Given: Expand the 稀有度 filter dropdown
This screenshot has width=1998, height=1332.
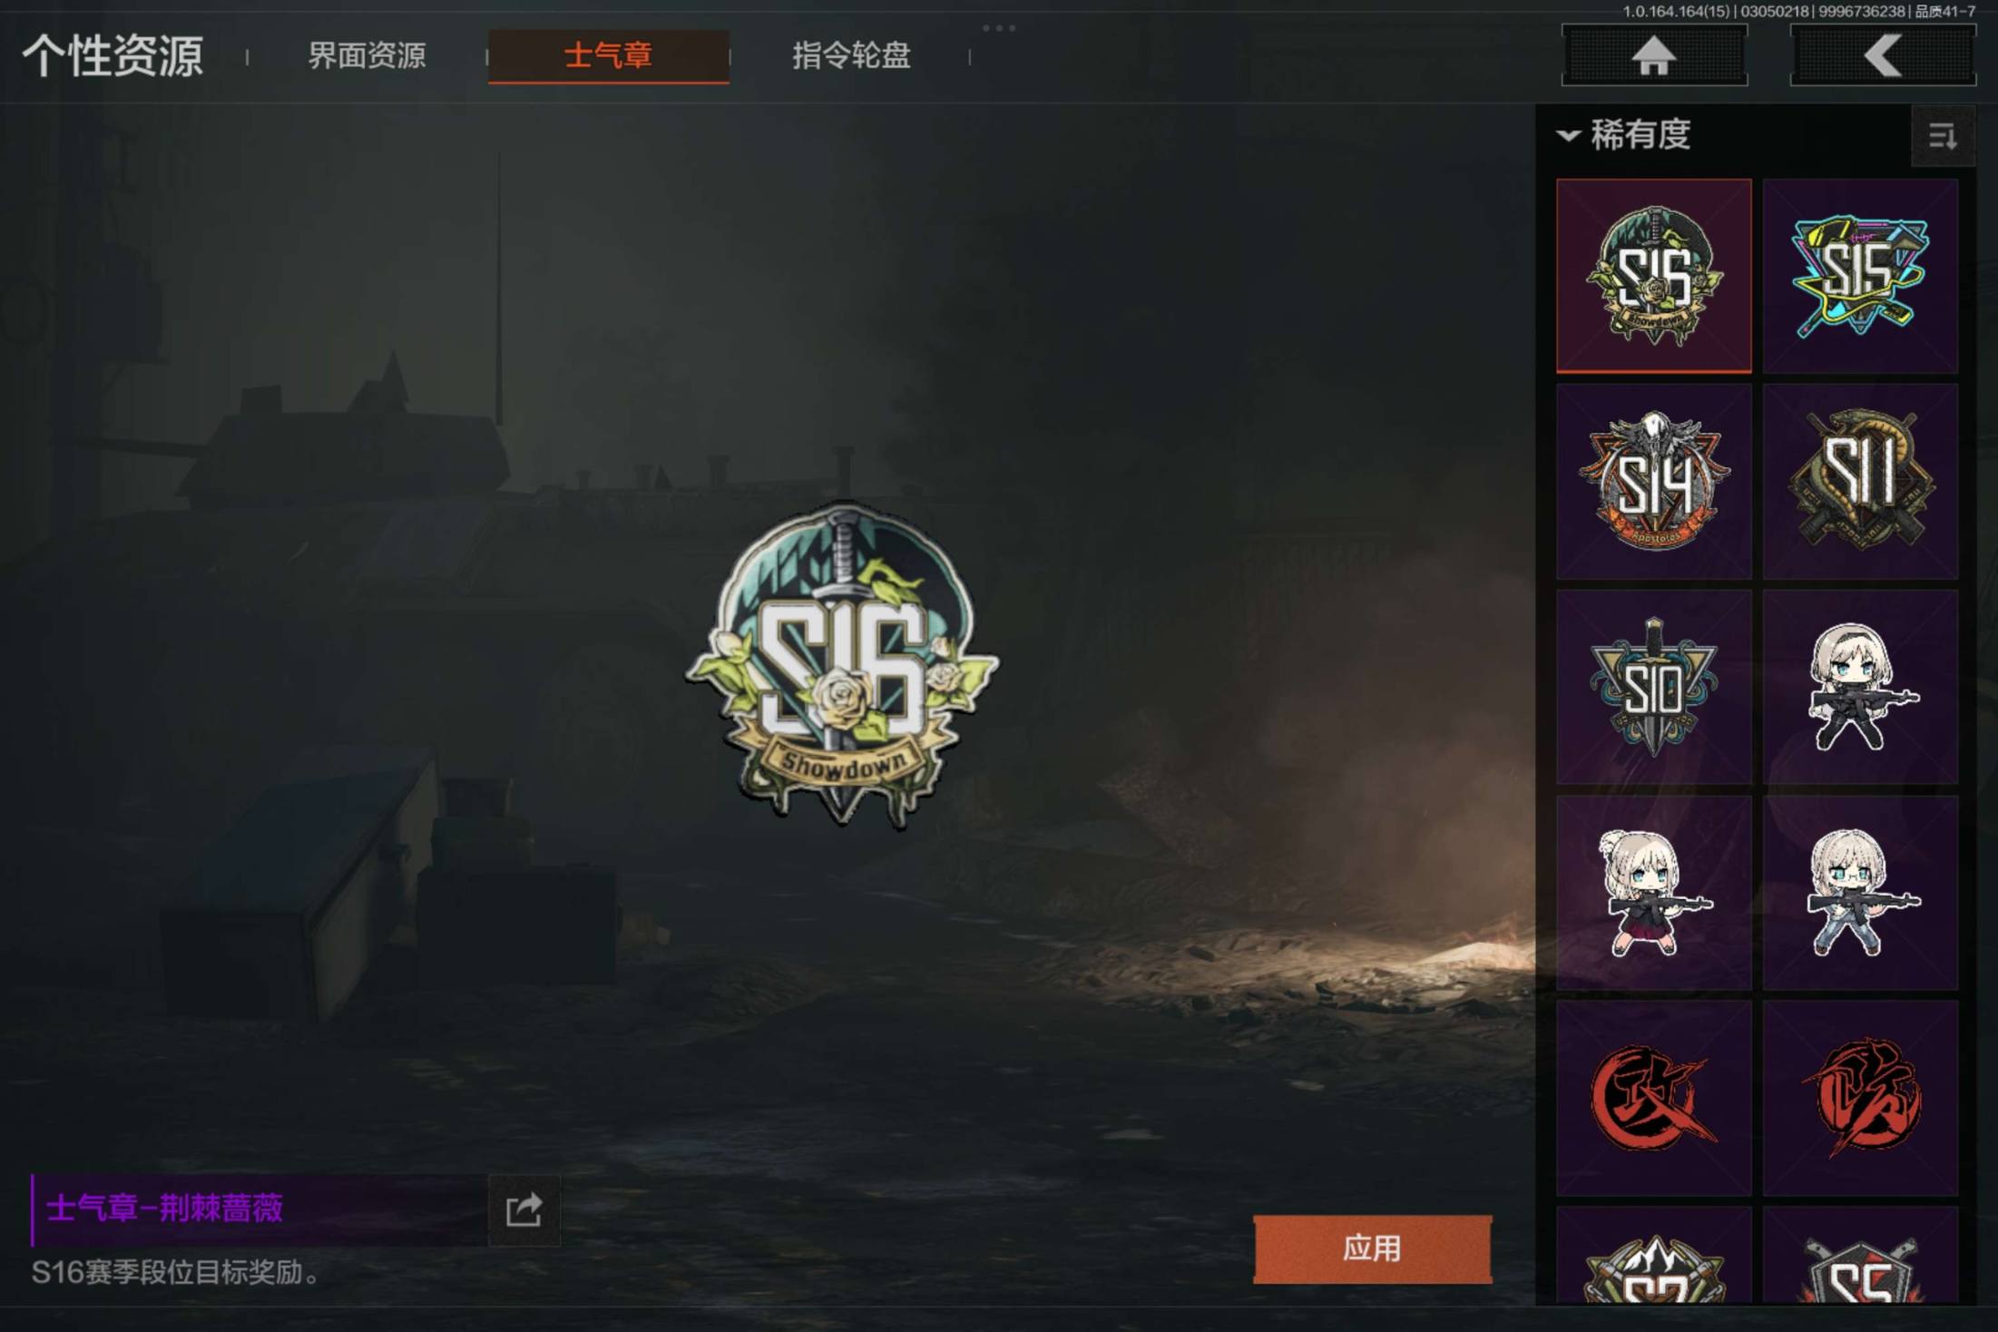Looking at the screenshot, I should click(1624, 135).
